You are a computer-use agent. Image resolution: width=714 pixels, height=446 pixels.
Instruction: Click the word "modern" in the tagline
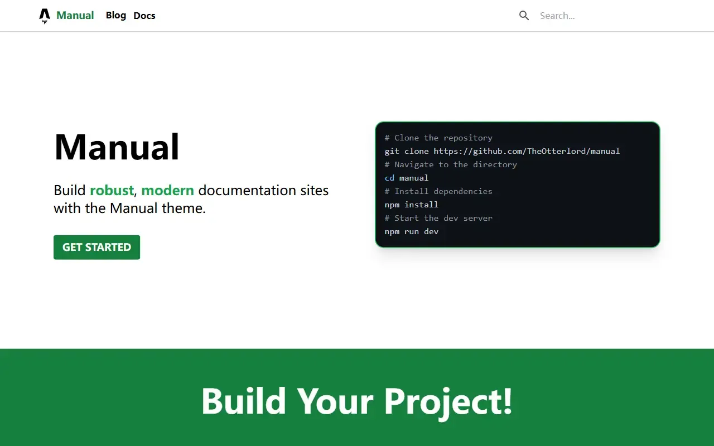click(167, 190)
